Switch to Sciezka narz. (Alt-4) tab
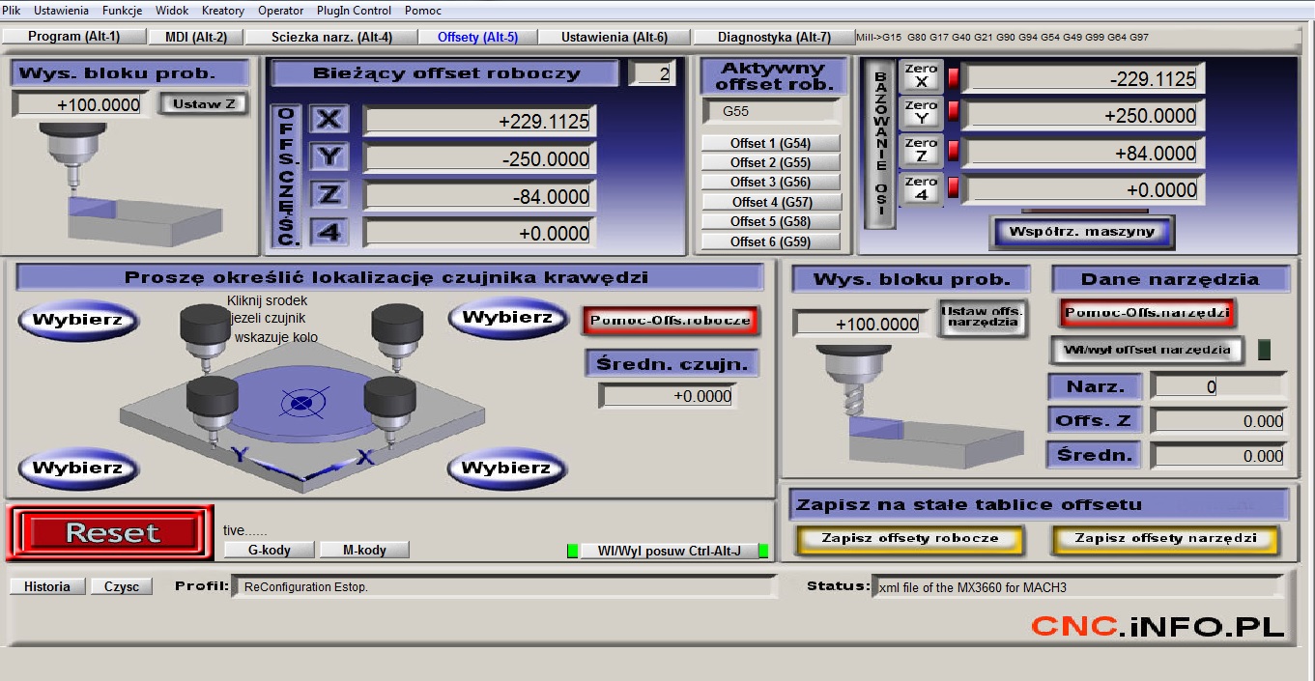 coord(332,37)
